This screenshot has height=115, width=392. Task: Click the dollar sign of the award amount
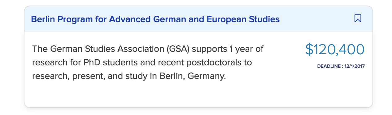[x=309, y=50]
